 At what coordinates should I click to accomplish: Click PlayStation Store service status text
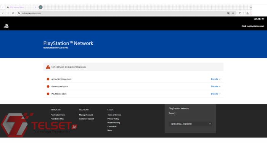pyautogui.click(x=59, y=94)
